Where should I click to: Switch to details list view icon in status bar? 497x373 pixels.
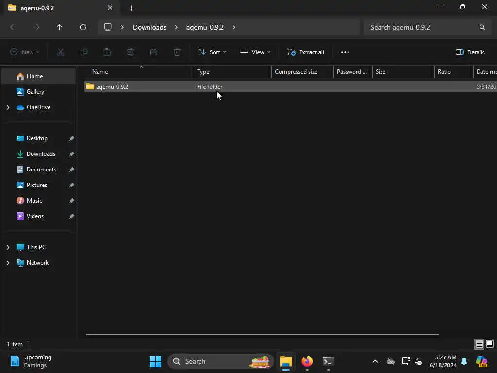[x=479, y=344]
